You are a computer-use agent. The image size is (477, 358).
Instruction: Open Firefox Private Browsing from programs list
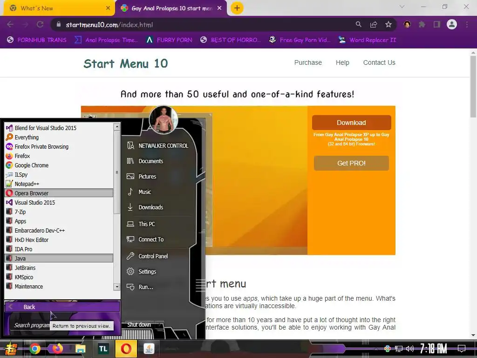(x=59, y=147)
